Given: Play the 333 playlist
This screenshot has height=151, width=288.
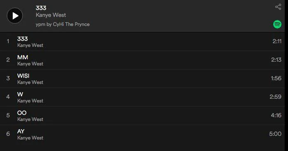Looking at the screenshot, I should [x=15, y=16].
